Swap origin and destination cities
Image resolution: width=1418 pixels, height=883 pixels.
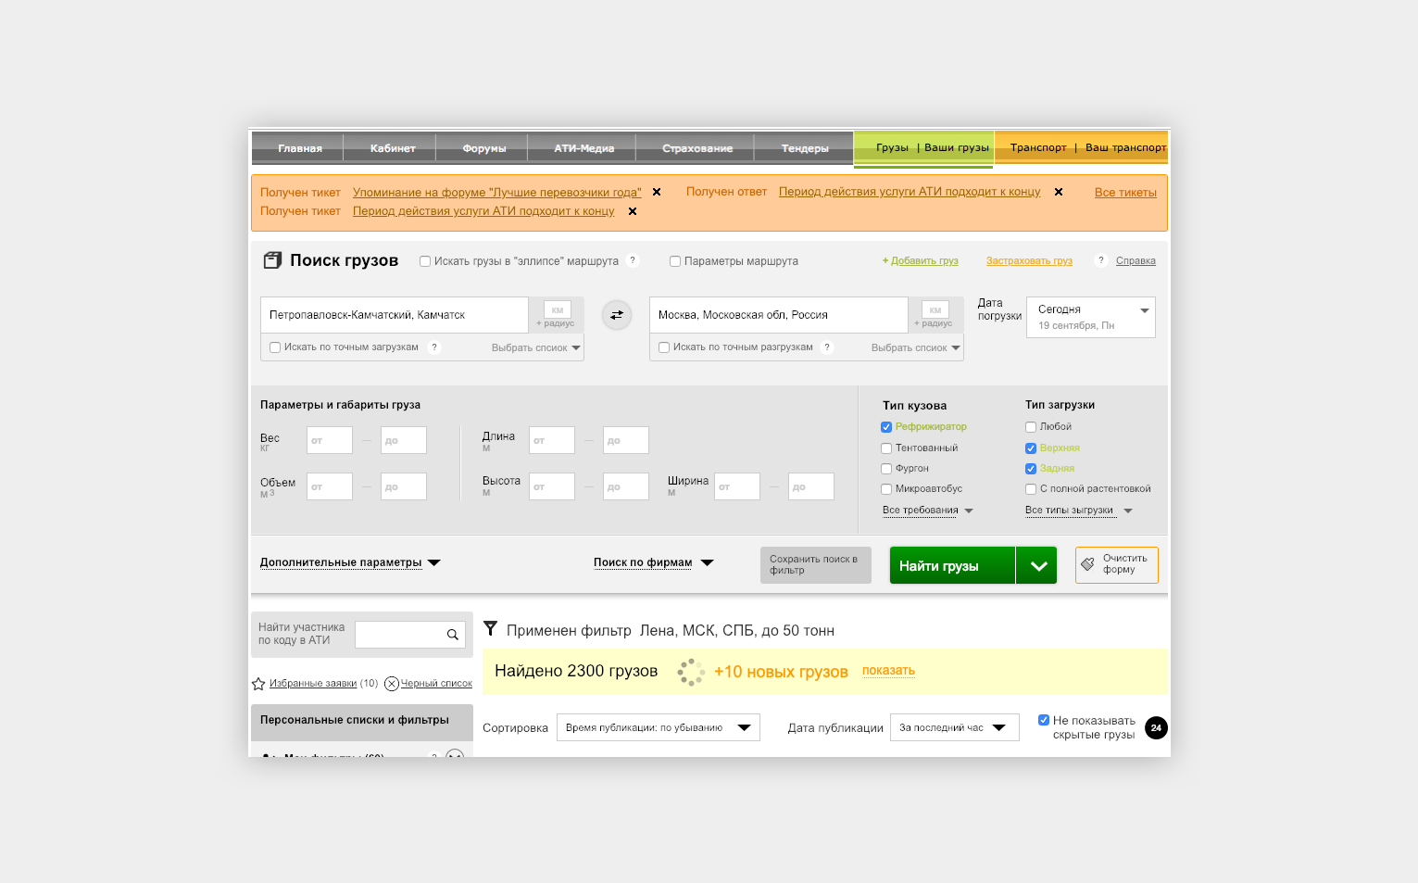[617, 315]
